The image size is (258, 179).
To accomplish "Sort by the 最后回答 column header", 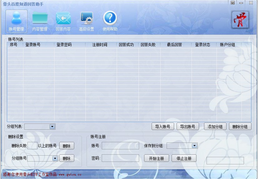I will pos(176,45).
